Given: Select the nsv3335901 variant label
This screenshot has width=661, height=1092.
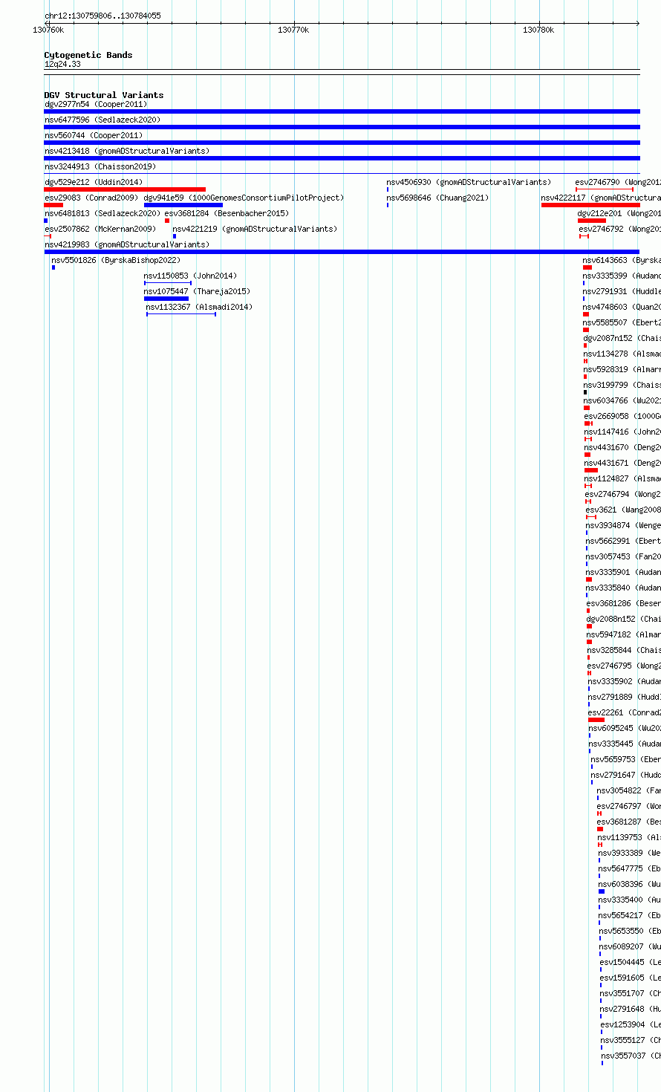Looking at the screenshot, I should coord(623,572).
